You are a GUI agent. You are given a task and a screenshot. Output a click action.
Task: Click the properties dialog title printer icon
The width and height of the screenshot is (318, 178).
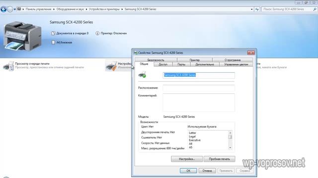click(136, 53)
